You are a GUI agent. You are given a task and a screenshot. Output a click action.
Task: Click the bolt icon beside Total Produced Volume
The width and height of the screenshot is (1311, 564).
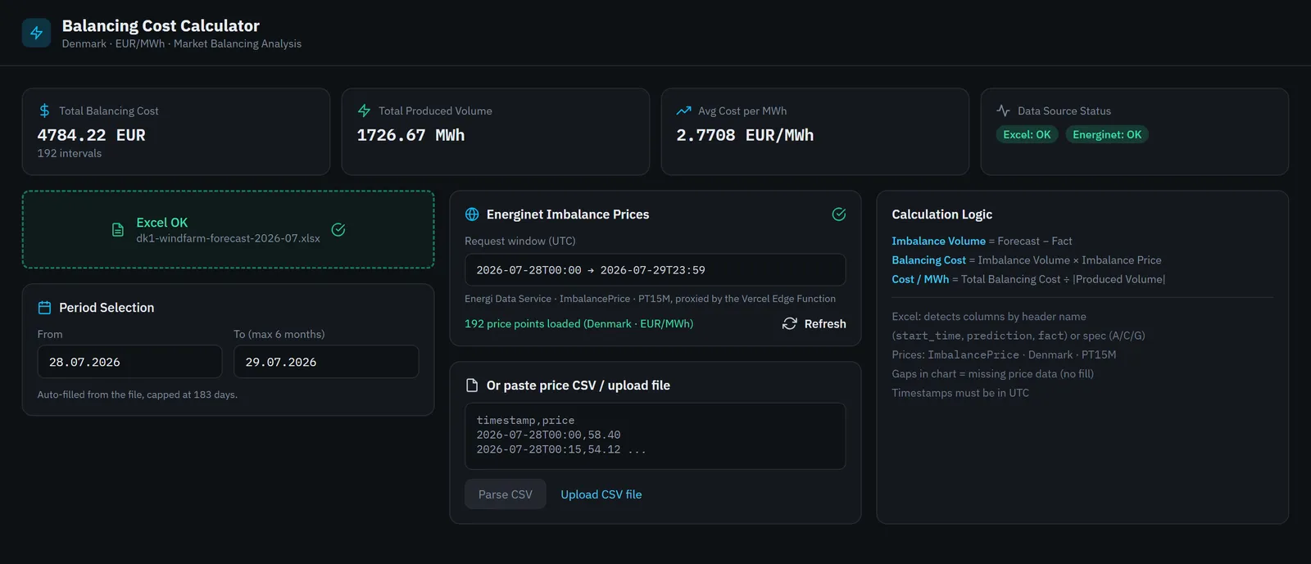click(x=364, y=111)
